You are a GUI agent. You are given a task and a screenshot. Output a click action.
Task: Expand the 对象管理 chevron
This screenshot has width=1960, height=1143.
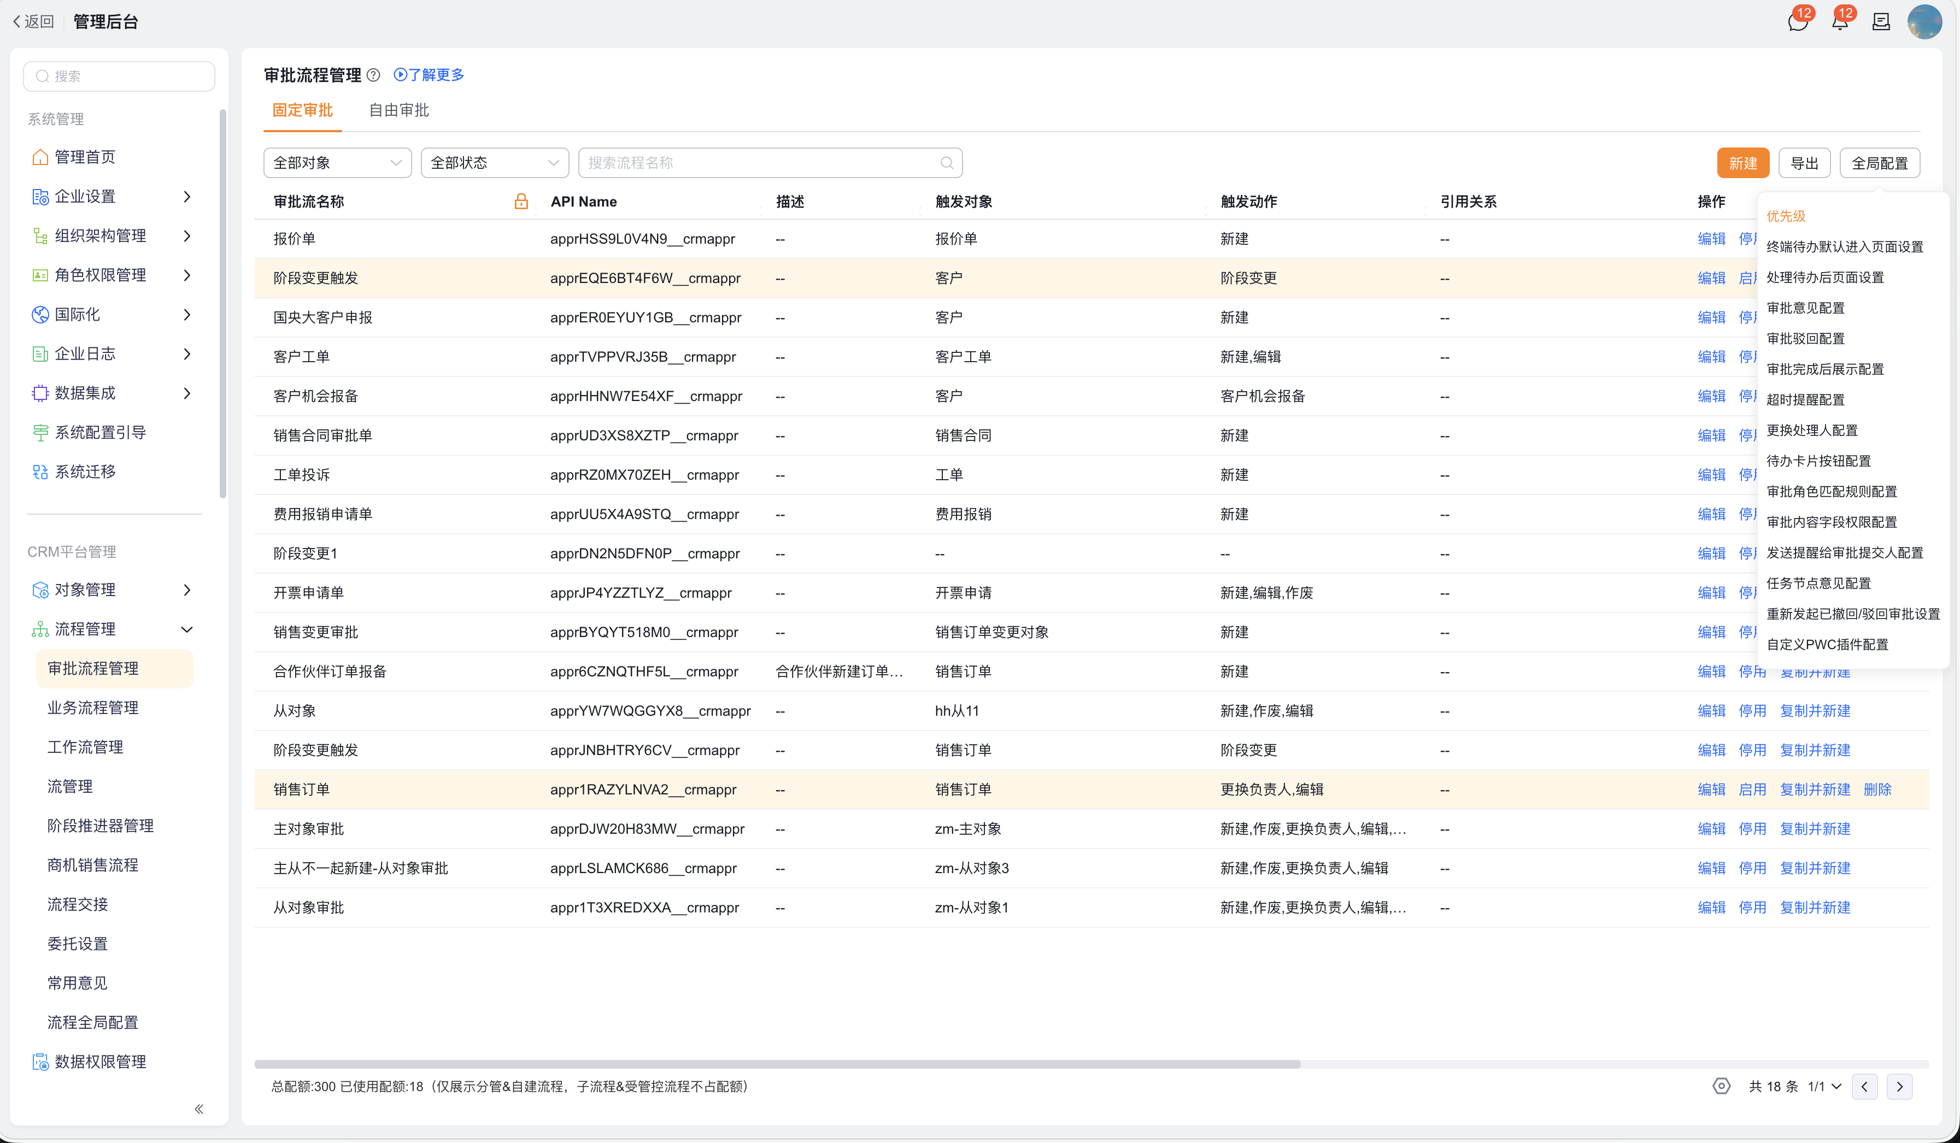tap(187, 590)
